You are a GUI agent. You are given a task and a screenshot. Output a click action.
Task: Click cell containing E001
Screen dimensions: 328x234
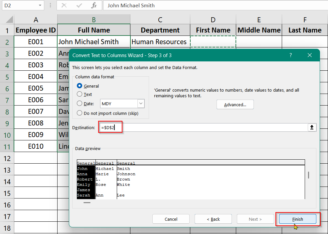tap(36, 42)
